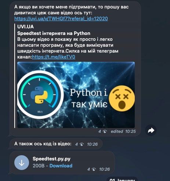Click the download arrow circle for Speedtest.py.py
The image size is (170, 181).
tap(22, 163)
